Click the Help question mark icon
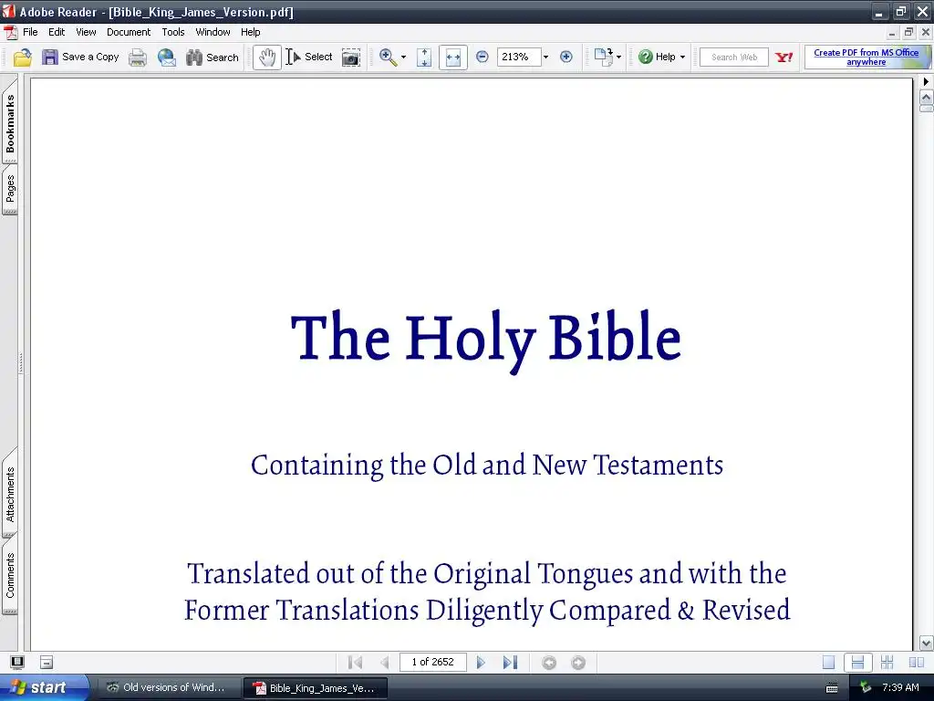The width and height of the screenshot is (934, 701). pos(646,58)
